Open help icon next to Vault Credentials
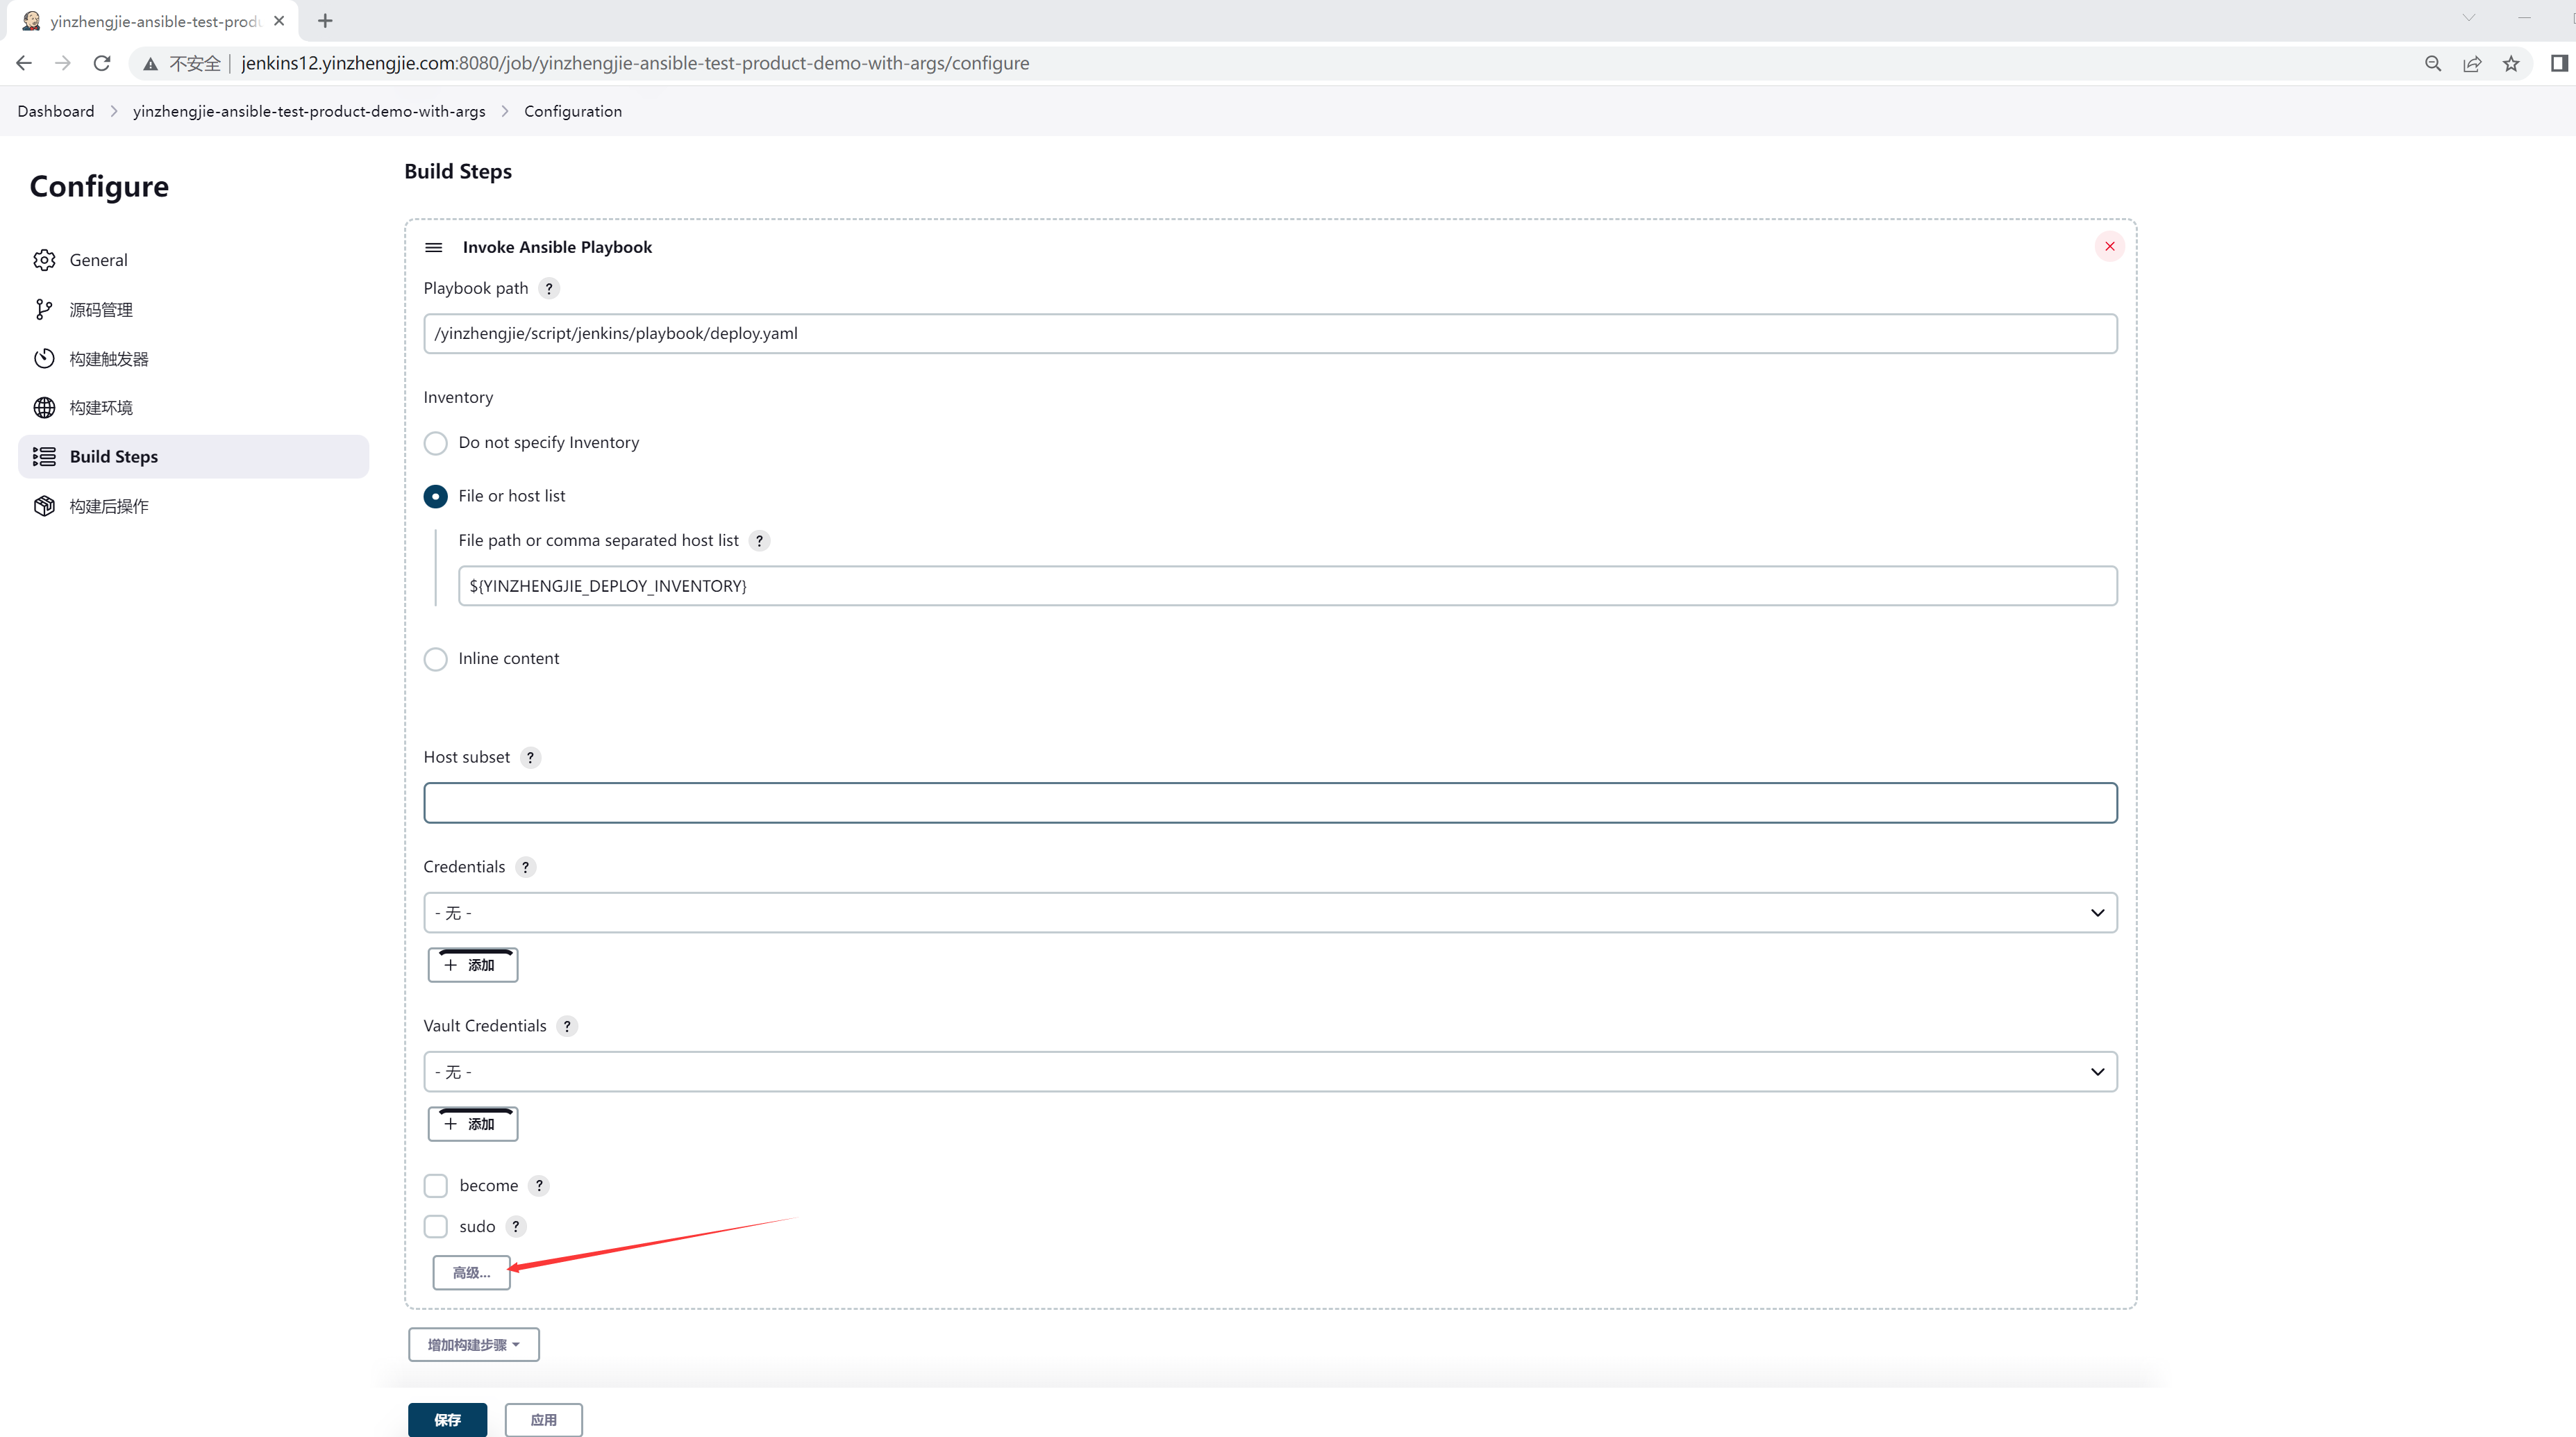The height and width of the screenshot is (1437, 2576). [x=567, y=1026]
